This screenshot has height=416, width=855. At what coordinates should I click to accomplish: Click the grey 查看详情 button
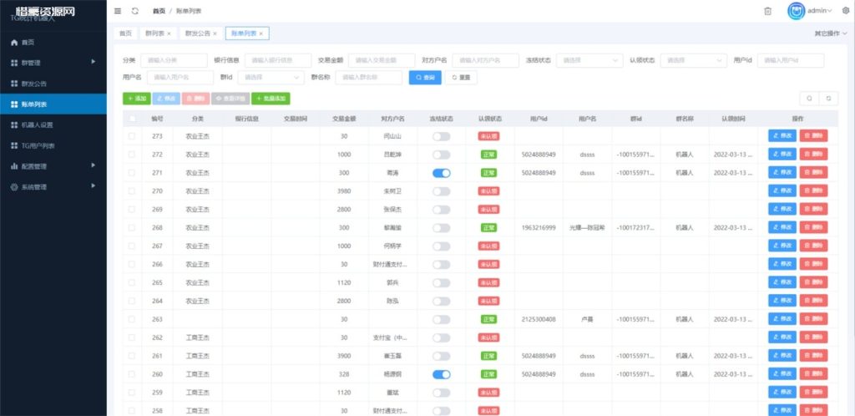pyautogui.click(x=230, y=99)
